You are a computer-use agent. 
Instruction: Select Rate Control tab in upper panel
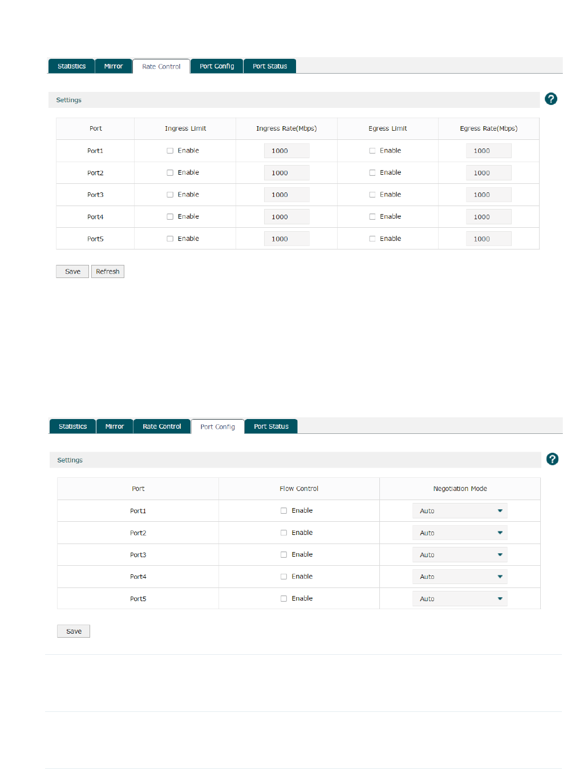(x=161, y=66)
